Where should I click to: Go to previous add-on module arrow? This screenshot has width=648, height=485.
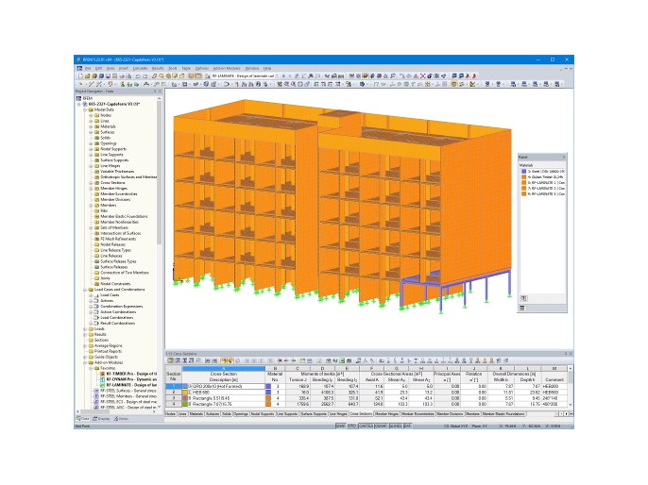click(x=283, y=75)
